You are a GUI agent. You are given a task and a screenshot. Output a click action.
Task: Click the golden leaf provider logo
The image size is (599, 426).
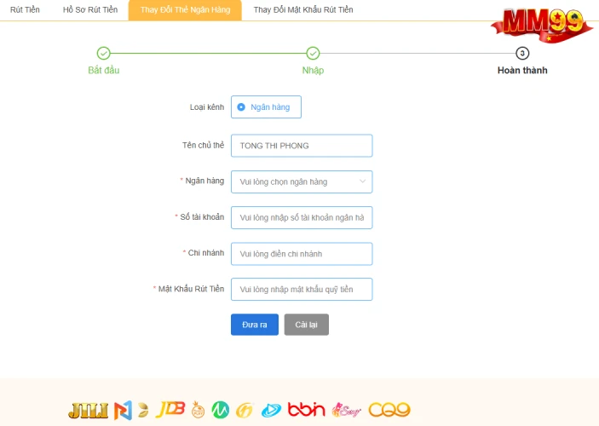click(143, 411)
